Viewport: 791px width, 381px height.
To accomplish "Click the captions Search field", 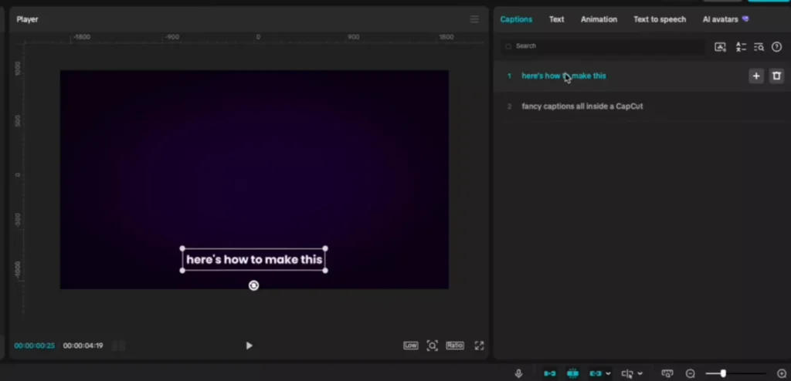I will 603,46.
